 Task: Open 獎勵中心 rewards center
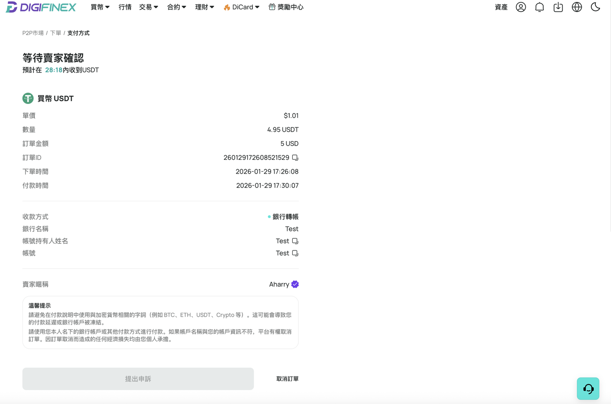point(286,7)
